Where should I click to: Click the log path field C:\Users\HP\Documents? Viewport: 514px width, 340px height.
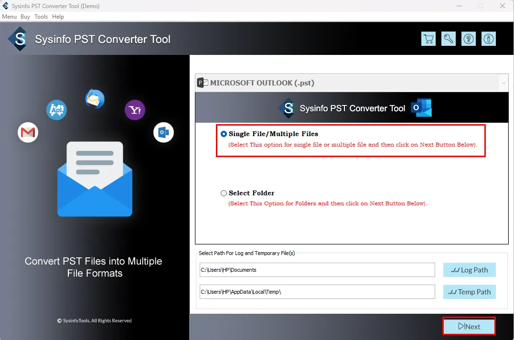click(x=317, y=270)
